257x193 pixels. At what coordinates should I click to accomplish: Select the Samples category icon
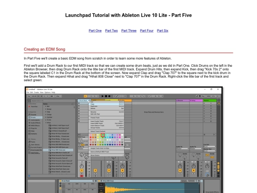(x=30, y=134)
